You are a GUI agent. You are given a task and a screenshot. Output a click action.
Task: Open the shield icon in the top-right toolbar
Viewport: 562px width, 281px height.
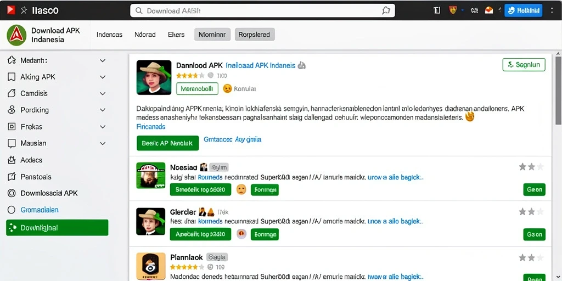(x=453, y=10)
